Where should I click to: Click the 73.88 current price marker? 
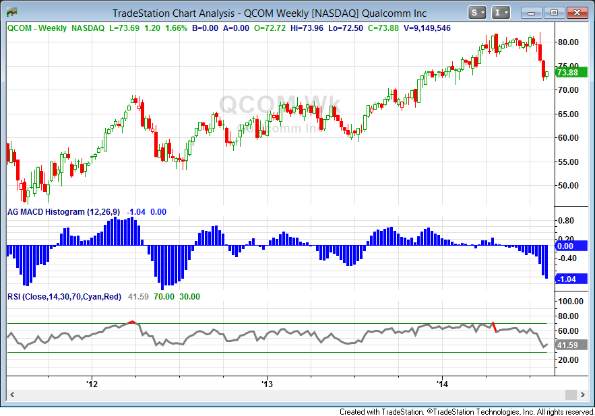[571, 73]
